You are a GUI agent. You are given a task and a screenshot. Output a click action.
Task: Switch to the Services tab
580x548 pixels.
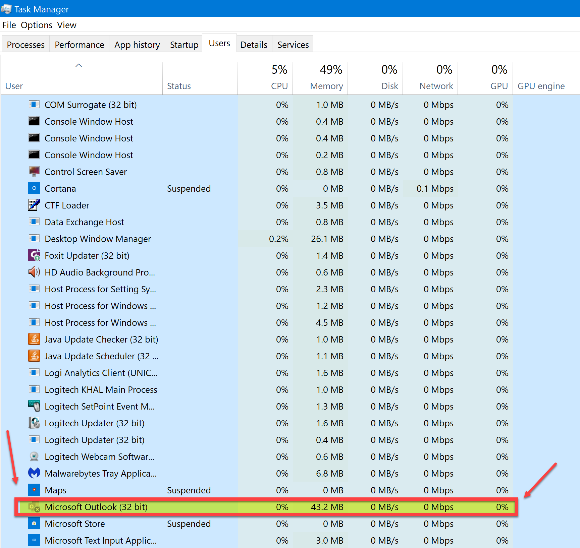[x=293, y=45]
